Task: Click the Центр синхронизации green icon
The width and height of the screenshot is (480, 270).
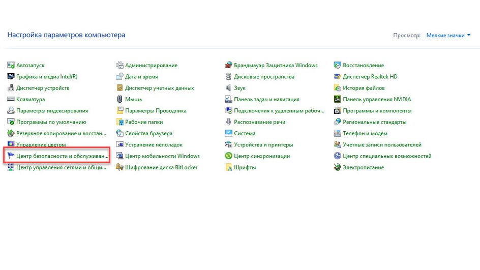Action: pos(229,156)
